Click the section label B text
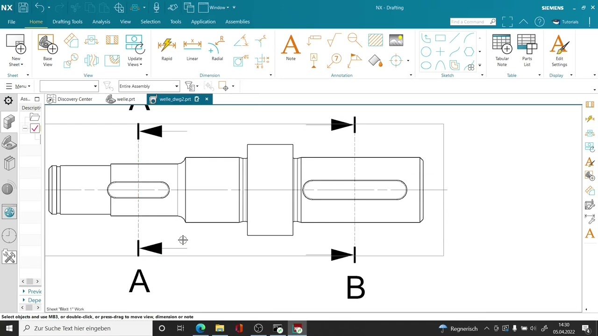This screenshot has height=336, width=598. click(356, 287)
